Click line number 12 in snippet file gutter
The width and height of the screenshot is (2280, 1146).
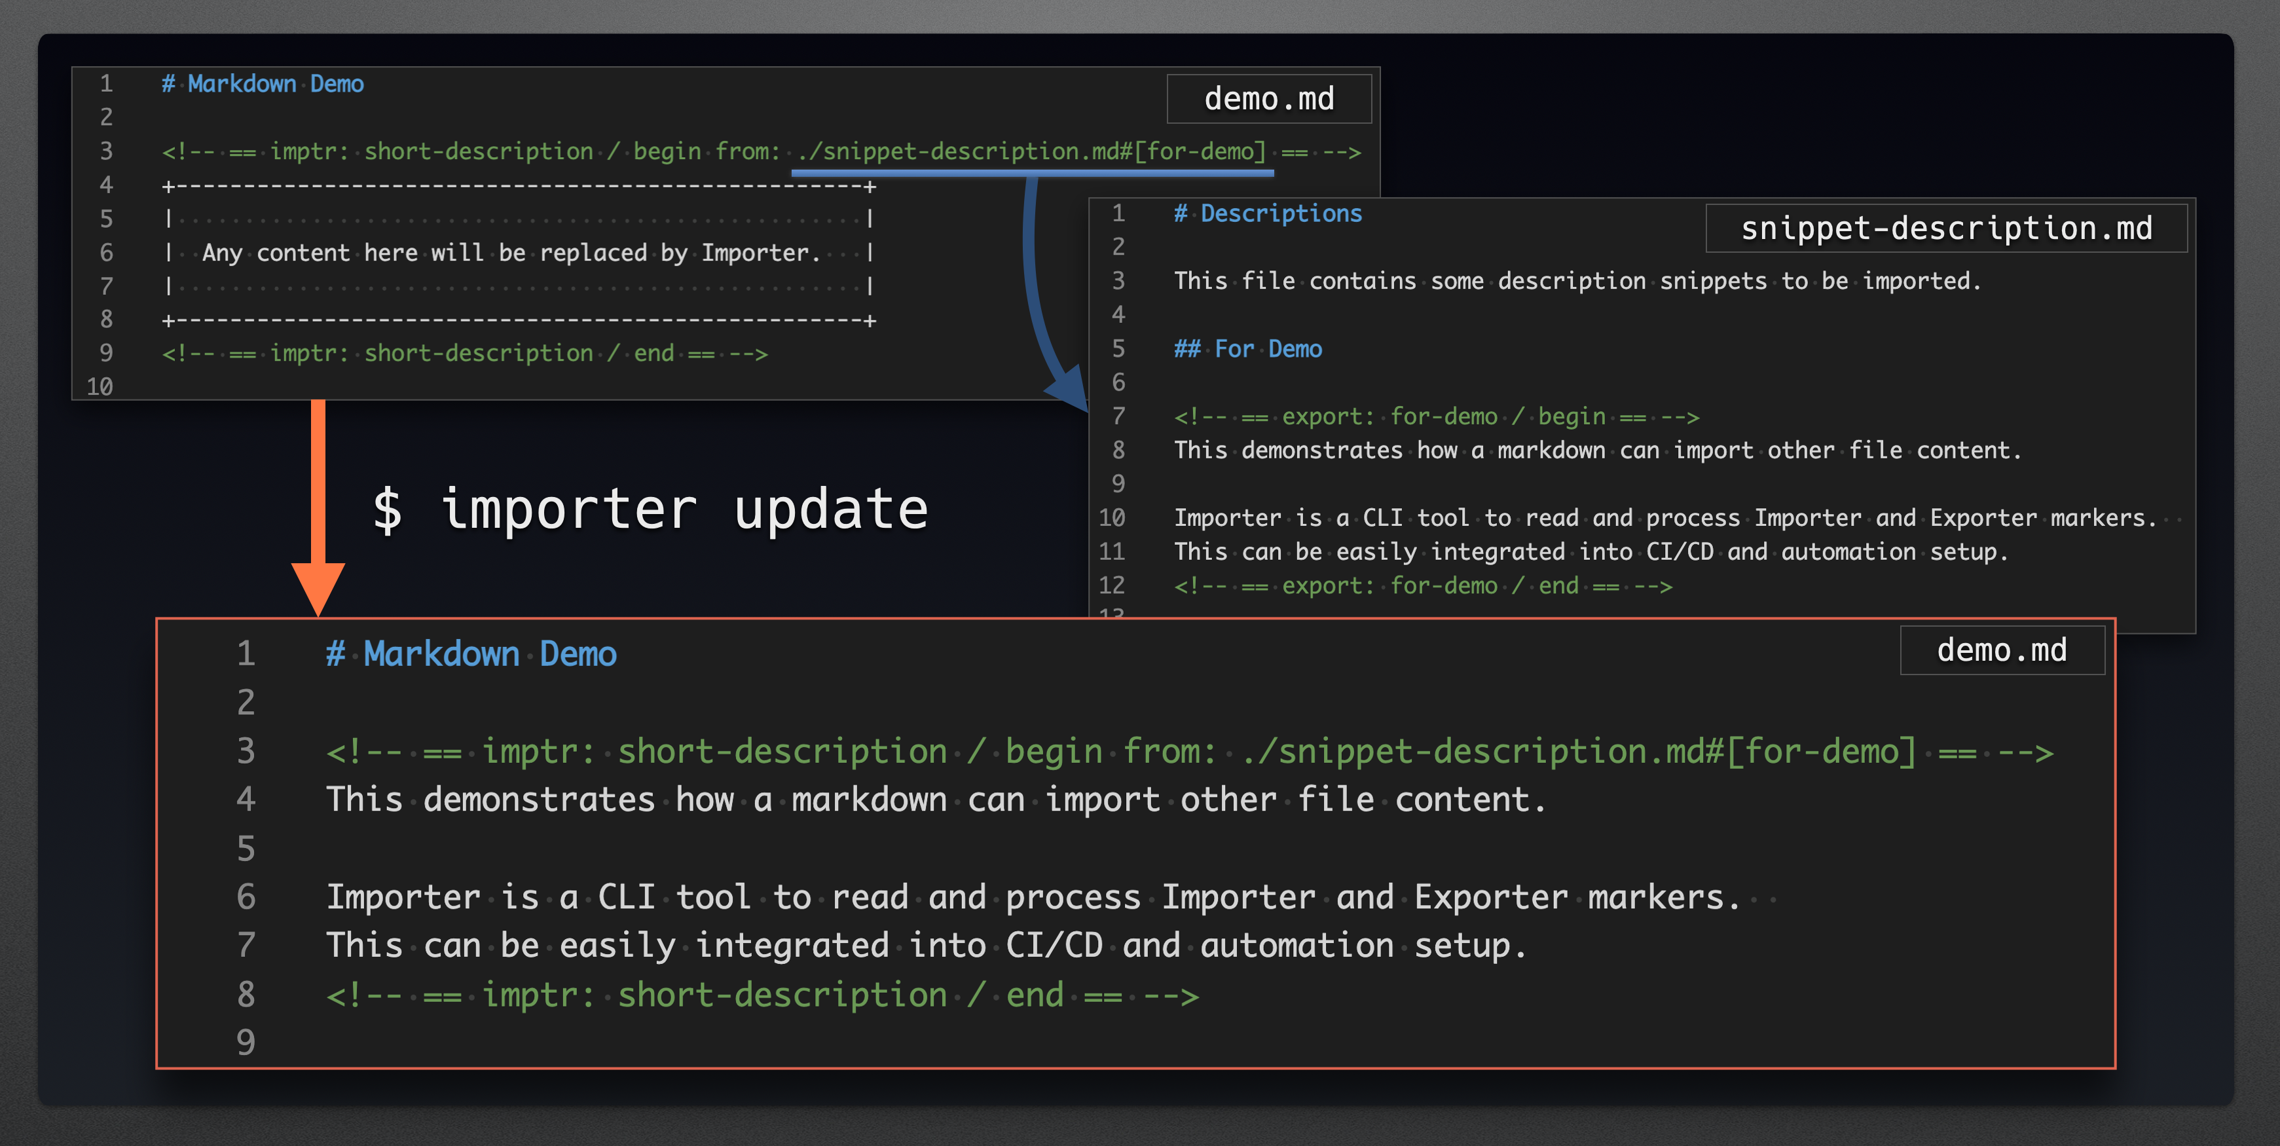click(1112, 585)
